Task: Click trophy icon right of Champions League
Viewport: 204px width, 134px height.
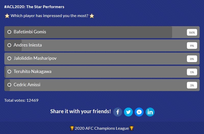Action: tap(132, 128)
